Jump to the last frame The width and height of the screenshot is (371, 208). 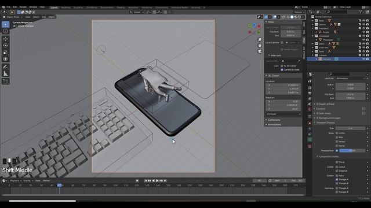(165, 181)
